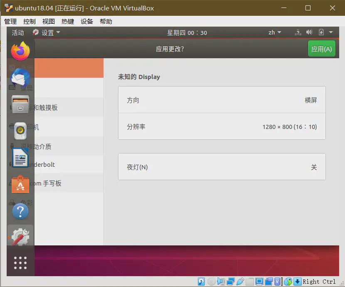
Task: Open the 分辨率 resolution selector row
Action: 222,126
